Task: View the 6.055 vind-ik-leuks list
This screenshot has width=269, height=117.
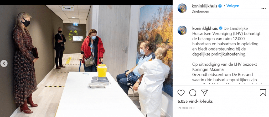Action: tap(195, 102)
